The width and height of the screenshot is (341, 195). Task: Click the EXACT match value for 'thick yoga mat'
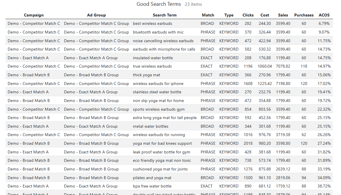coord(207,75)
